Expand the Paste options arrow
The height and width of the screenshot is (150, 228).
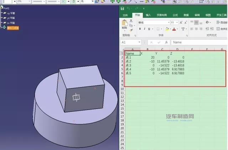pos(125,31)
